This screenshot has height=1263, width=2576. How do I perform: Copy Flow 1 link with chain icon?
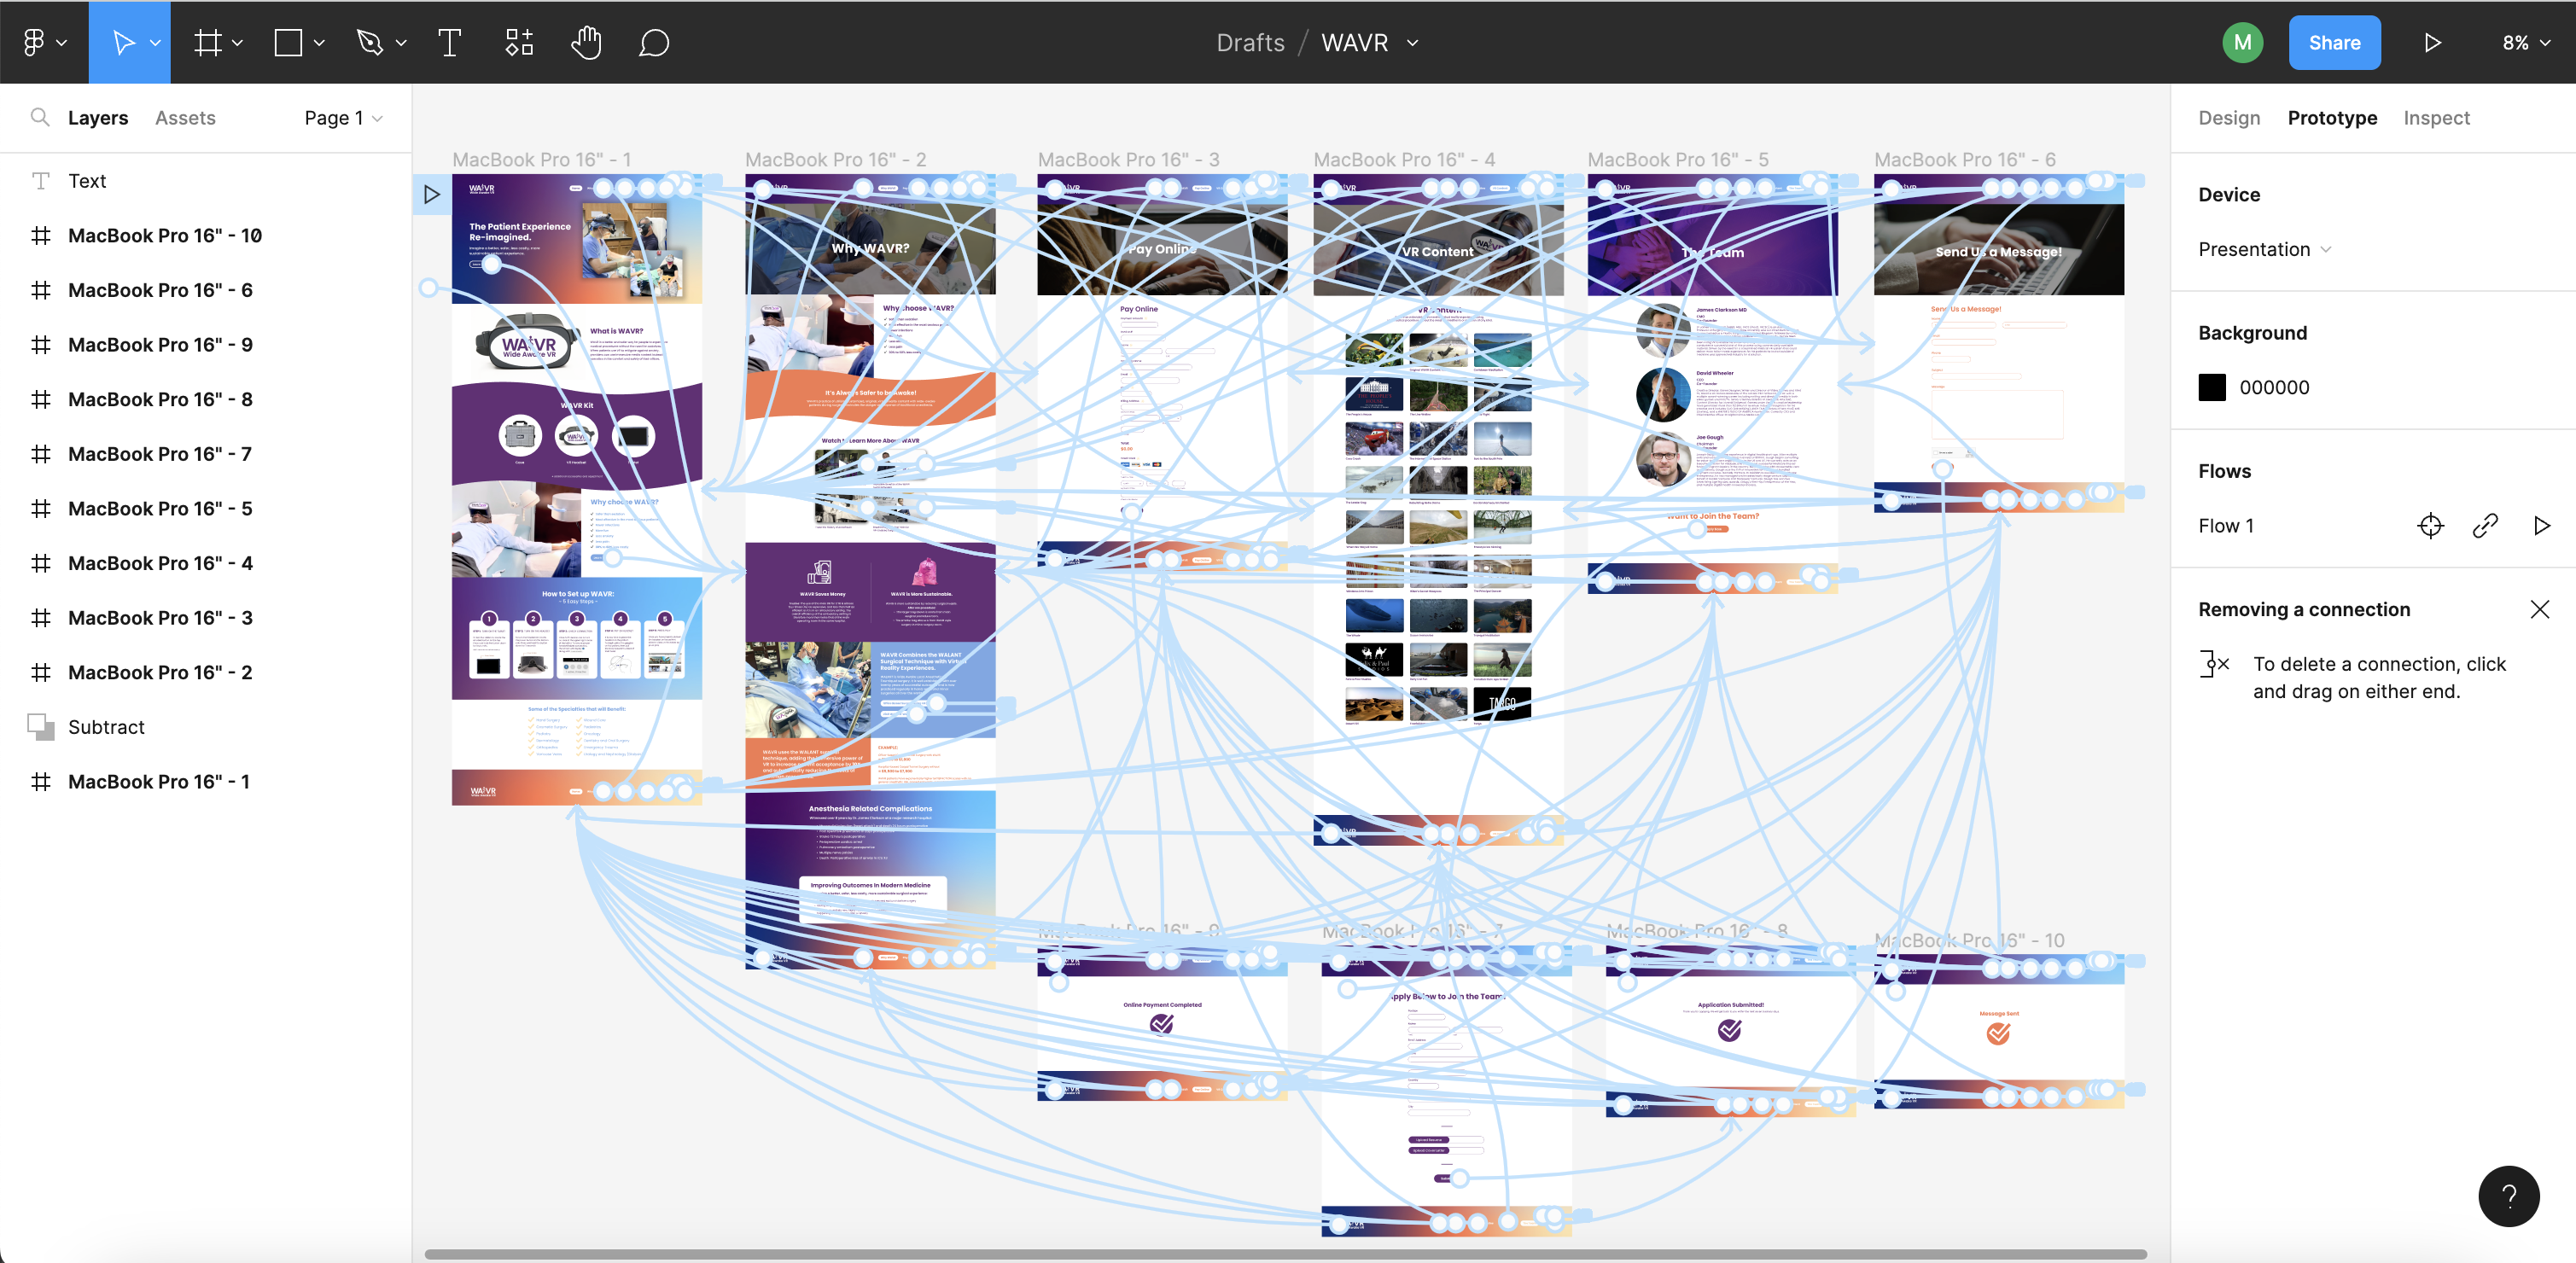coord(2485,526)
